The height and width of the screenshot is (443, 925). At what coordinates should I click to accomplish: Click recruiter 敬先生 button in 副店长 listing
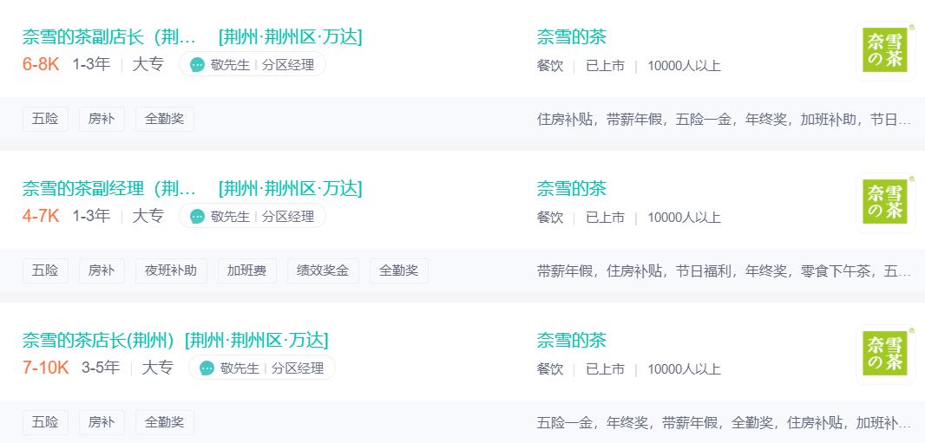click(253, 64)
